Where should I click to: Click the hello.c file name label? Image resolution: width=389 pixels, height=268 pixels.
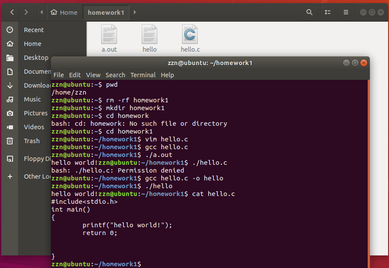coord(190,49)
